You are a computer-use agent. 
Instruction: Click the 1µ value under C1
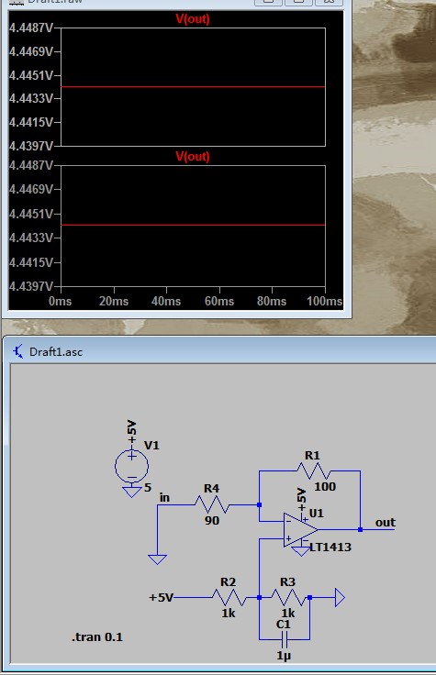pos(284,656)
